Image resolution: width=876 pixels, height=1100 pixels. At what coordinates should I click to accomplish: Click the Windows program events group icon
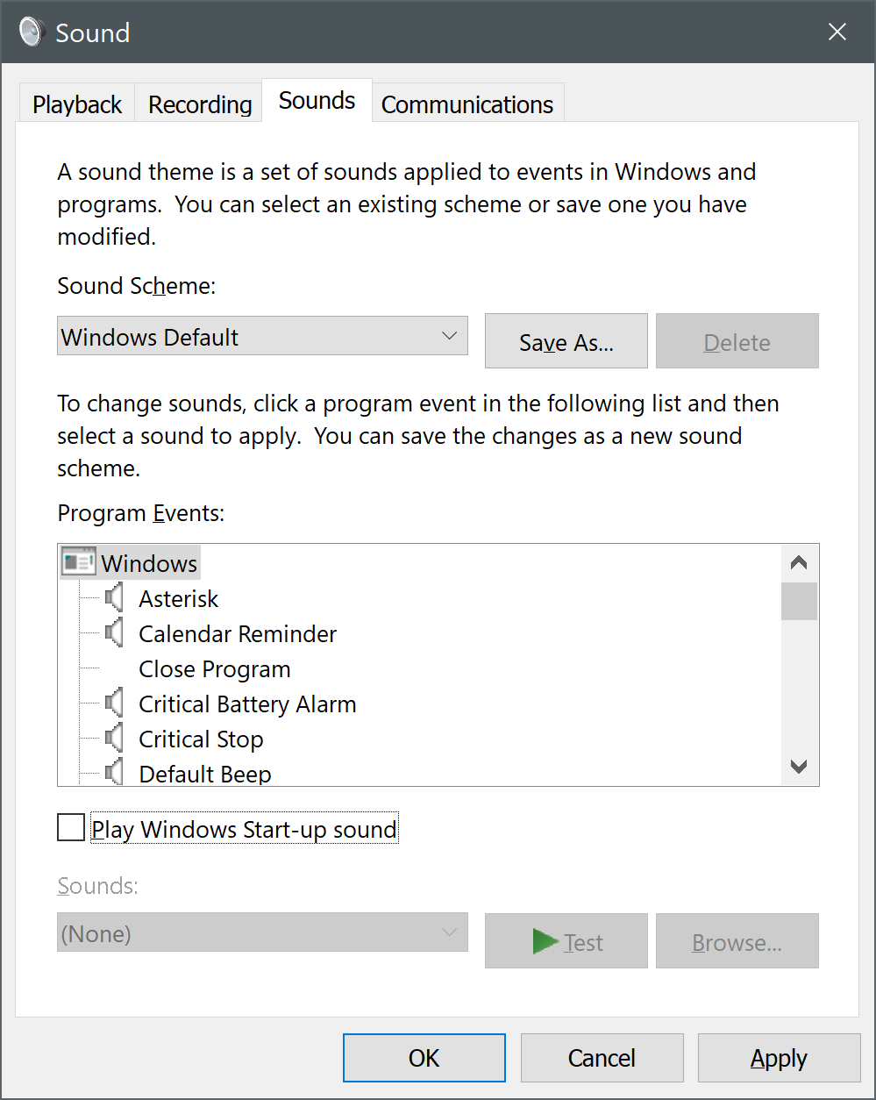(x=79, y=562)
